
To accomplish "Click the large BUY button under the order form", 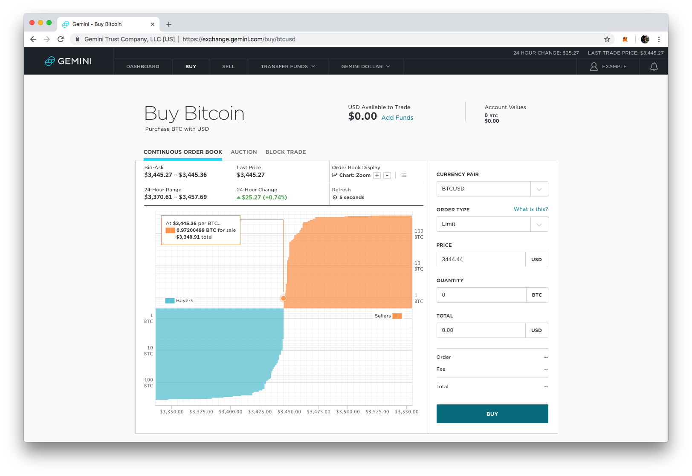I will [492, 414].
